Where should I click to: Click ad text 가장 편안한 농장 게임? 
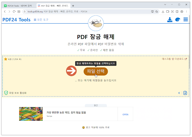tap(66, 113)
